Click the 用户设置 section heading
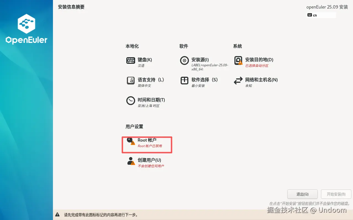353x220 pixels. (134, 127)
